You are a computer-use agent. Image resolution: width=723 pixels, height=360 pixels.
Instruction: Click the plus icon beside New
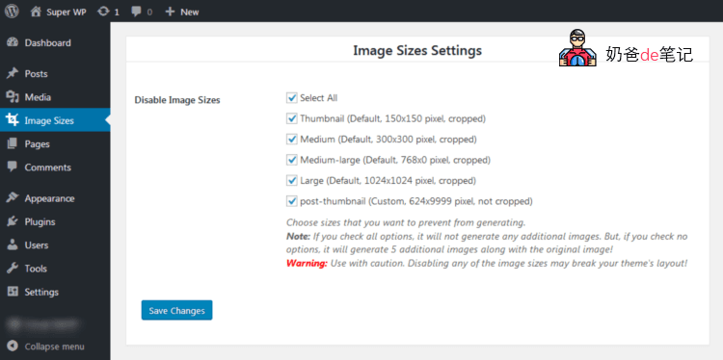[x=170, y=12]
